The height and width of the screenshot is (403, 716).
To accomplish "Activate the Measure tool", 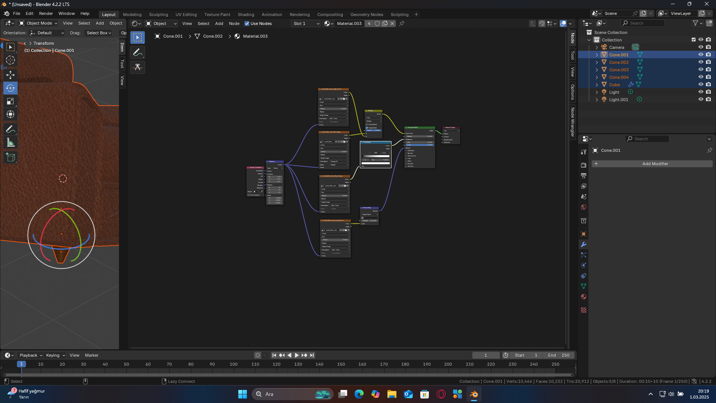I will click(10, 143).
